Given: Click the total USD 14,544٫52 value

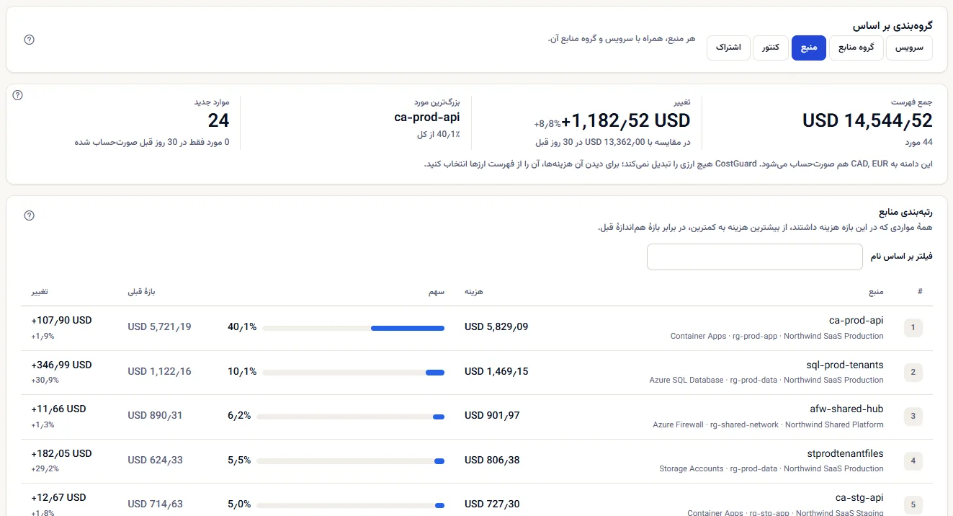Looking at the screenshot, I should pos(867,120).
